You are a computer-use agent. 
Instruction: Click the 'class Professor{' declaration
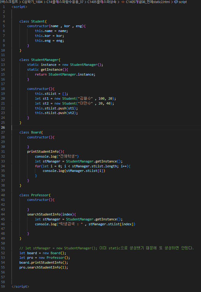coord(35,195)
